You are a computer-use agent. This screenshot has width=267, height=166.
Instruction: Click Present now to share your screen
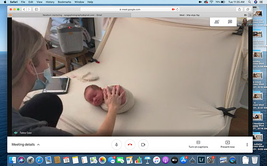[x=227, y=144]
